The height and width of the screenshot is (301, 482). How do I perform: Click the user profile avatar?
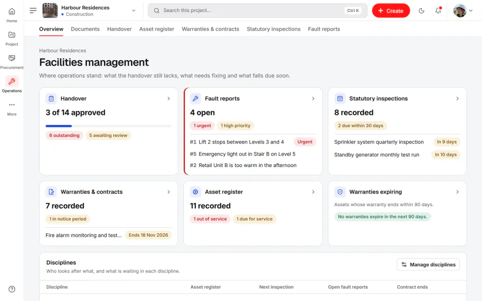[x=460, y=11]
